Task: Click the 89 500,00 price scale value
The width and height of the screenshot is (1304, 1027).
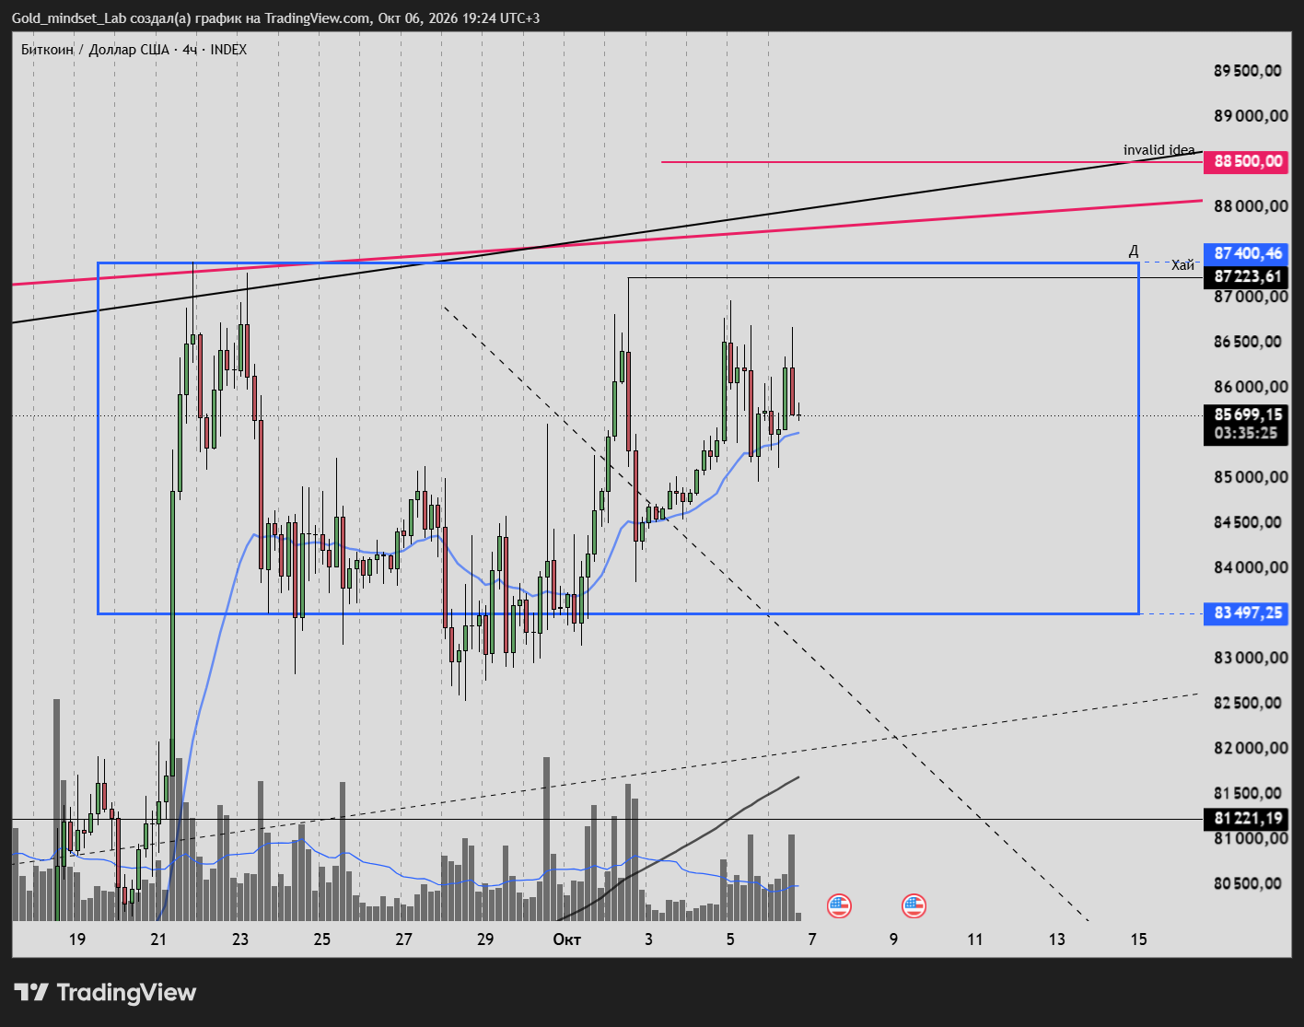Action: coord(1248,71)
